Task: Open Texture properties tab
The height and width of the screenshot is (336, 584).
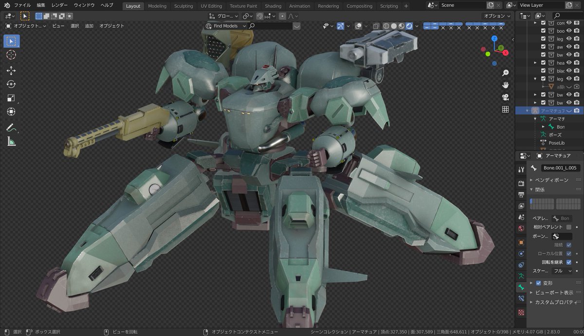Action: 521,312
